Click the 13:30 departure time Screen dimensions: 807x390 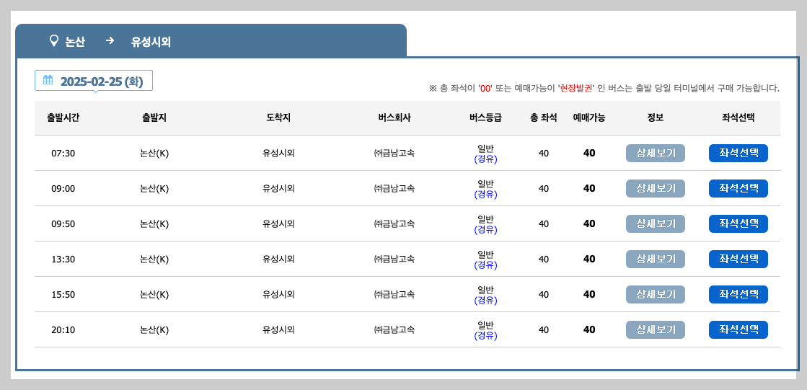pyautogui.click(x=63, y=260)
